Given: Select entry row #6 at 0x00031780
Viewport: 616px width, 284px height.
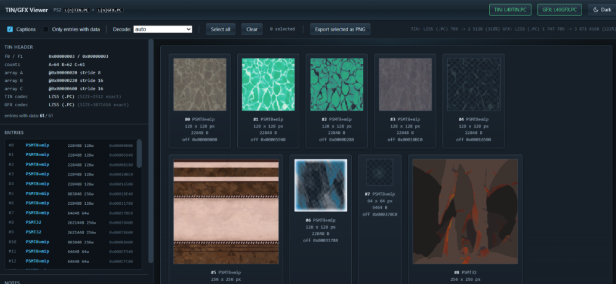Looking at the screenshot, I should tap(71, 203).
